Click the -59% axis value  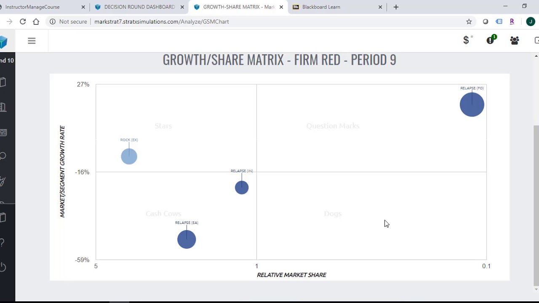[82, 260]
